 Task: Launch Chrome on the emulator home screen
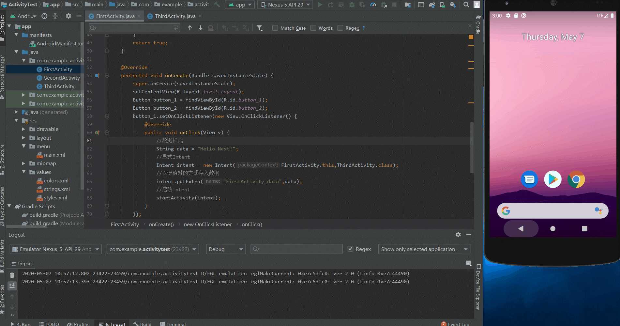tap(576, 179)
